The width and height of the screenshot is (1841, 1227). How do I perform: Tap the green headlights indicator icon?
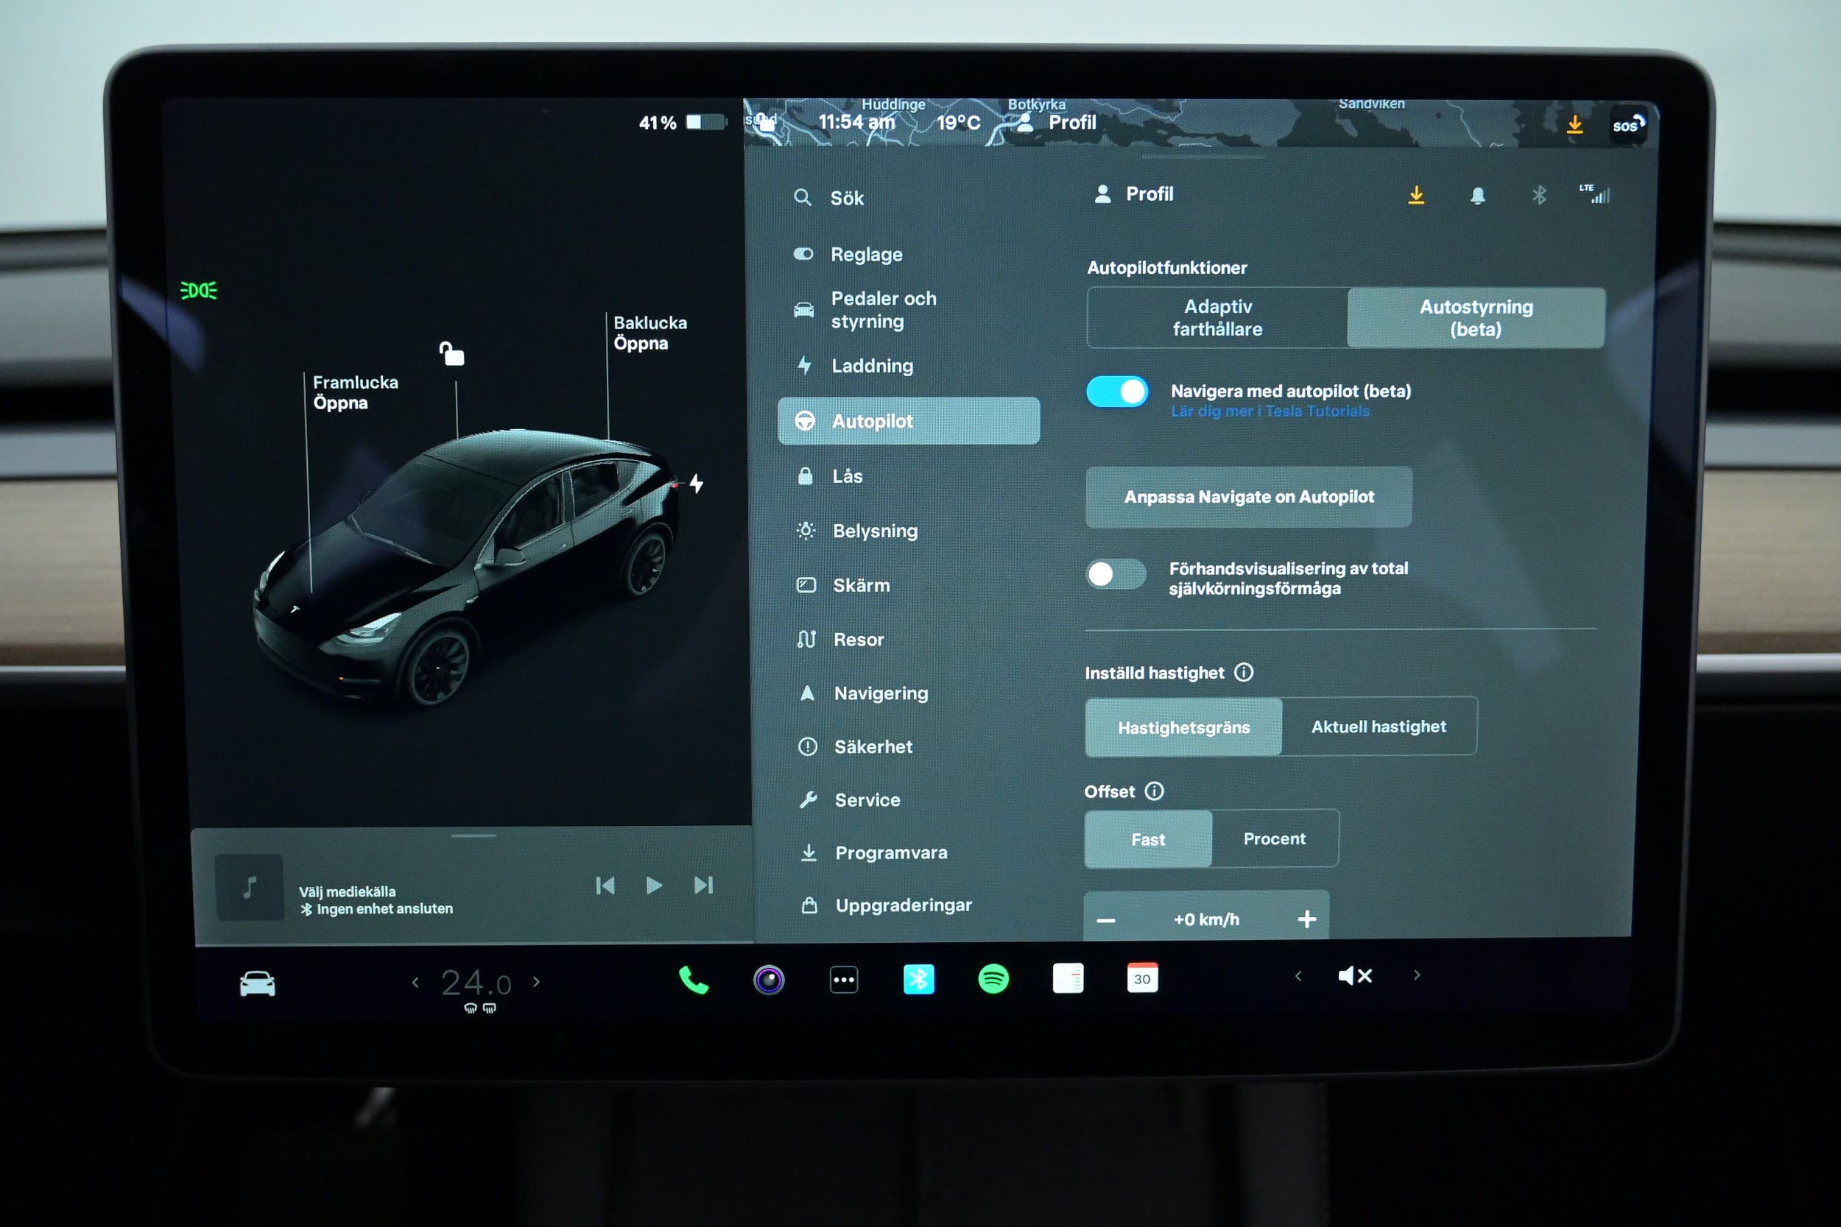point(199,290)
